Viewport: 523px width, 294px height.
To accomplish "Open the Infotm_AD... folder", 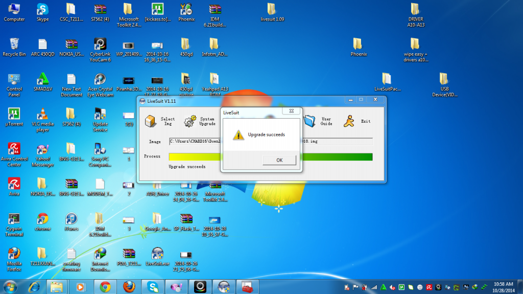I will (215, 48).
